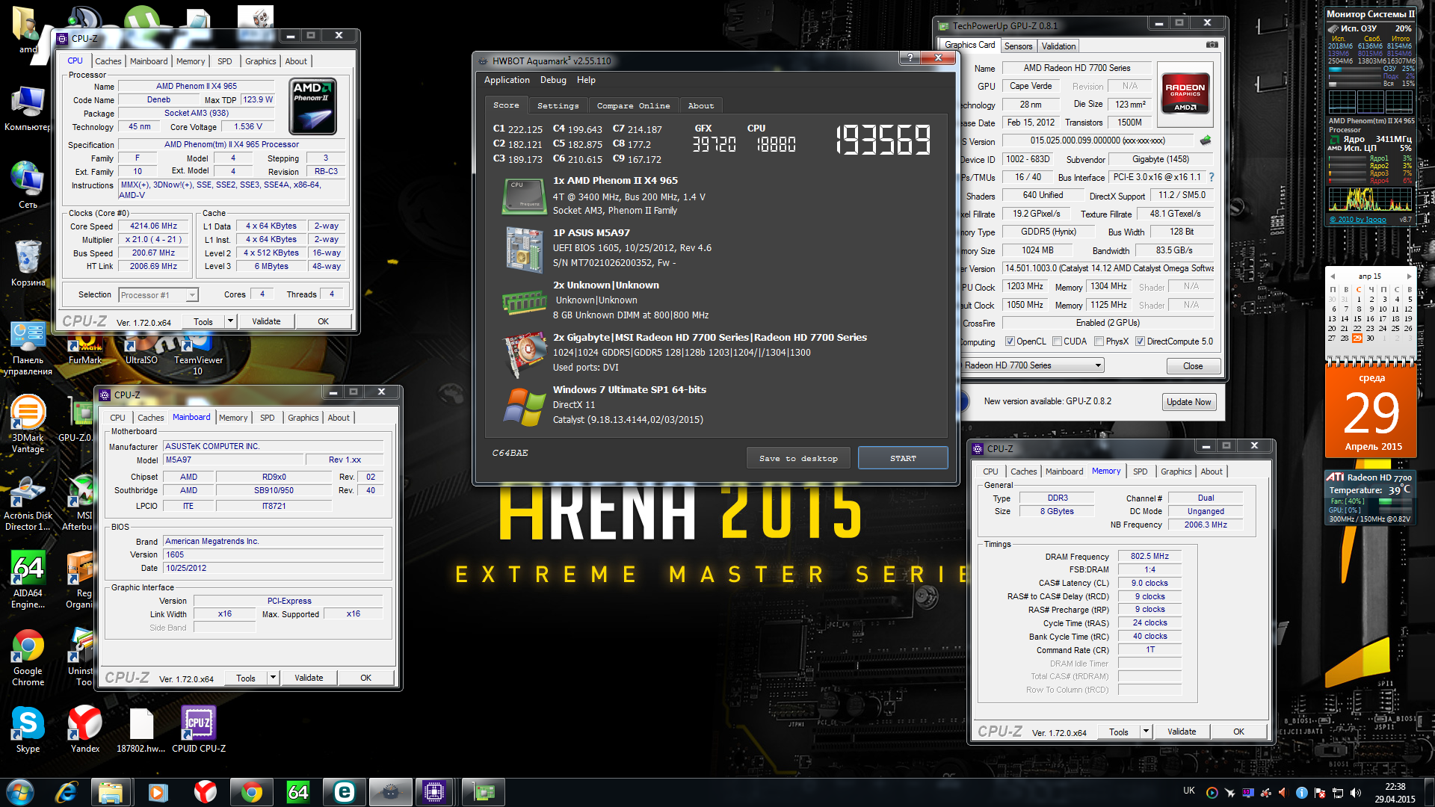Click the GPU-Z screenshot camera icon
Image resolution: width=1435 pixels, height=807 pixels.
point(1212,45)
